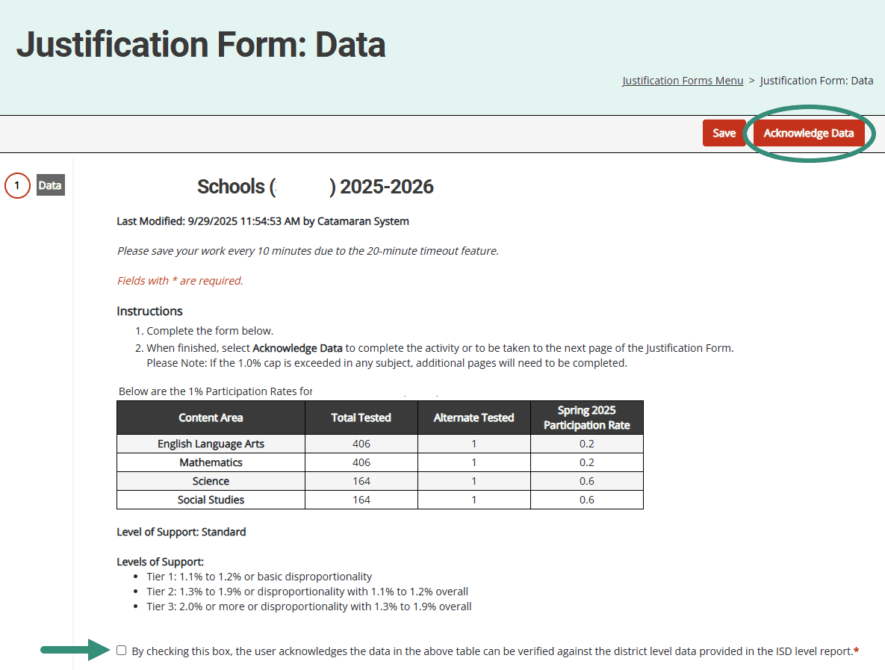Viewport: 885px width, 670px height.
Task: Click the Alternate Tested column header
Action: [474, 418]
